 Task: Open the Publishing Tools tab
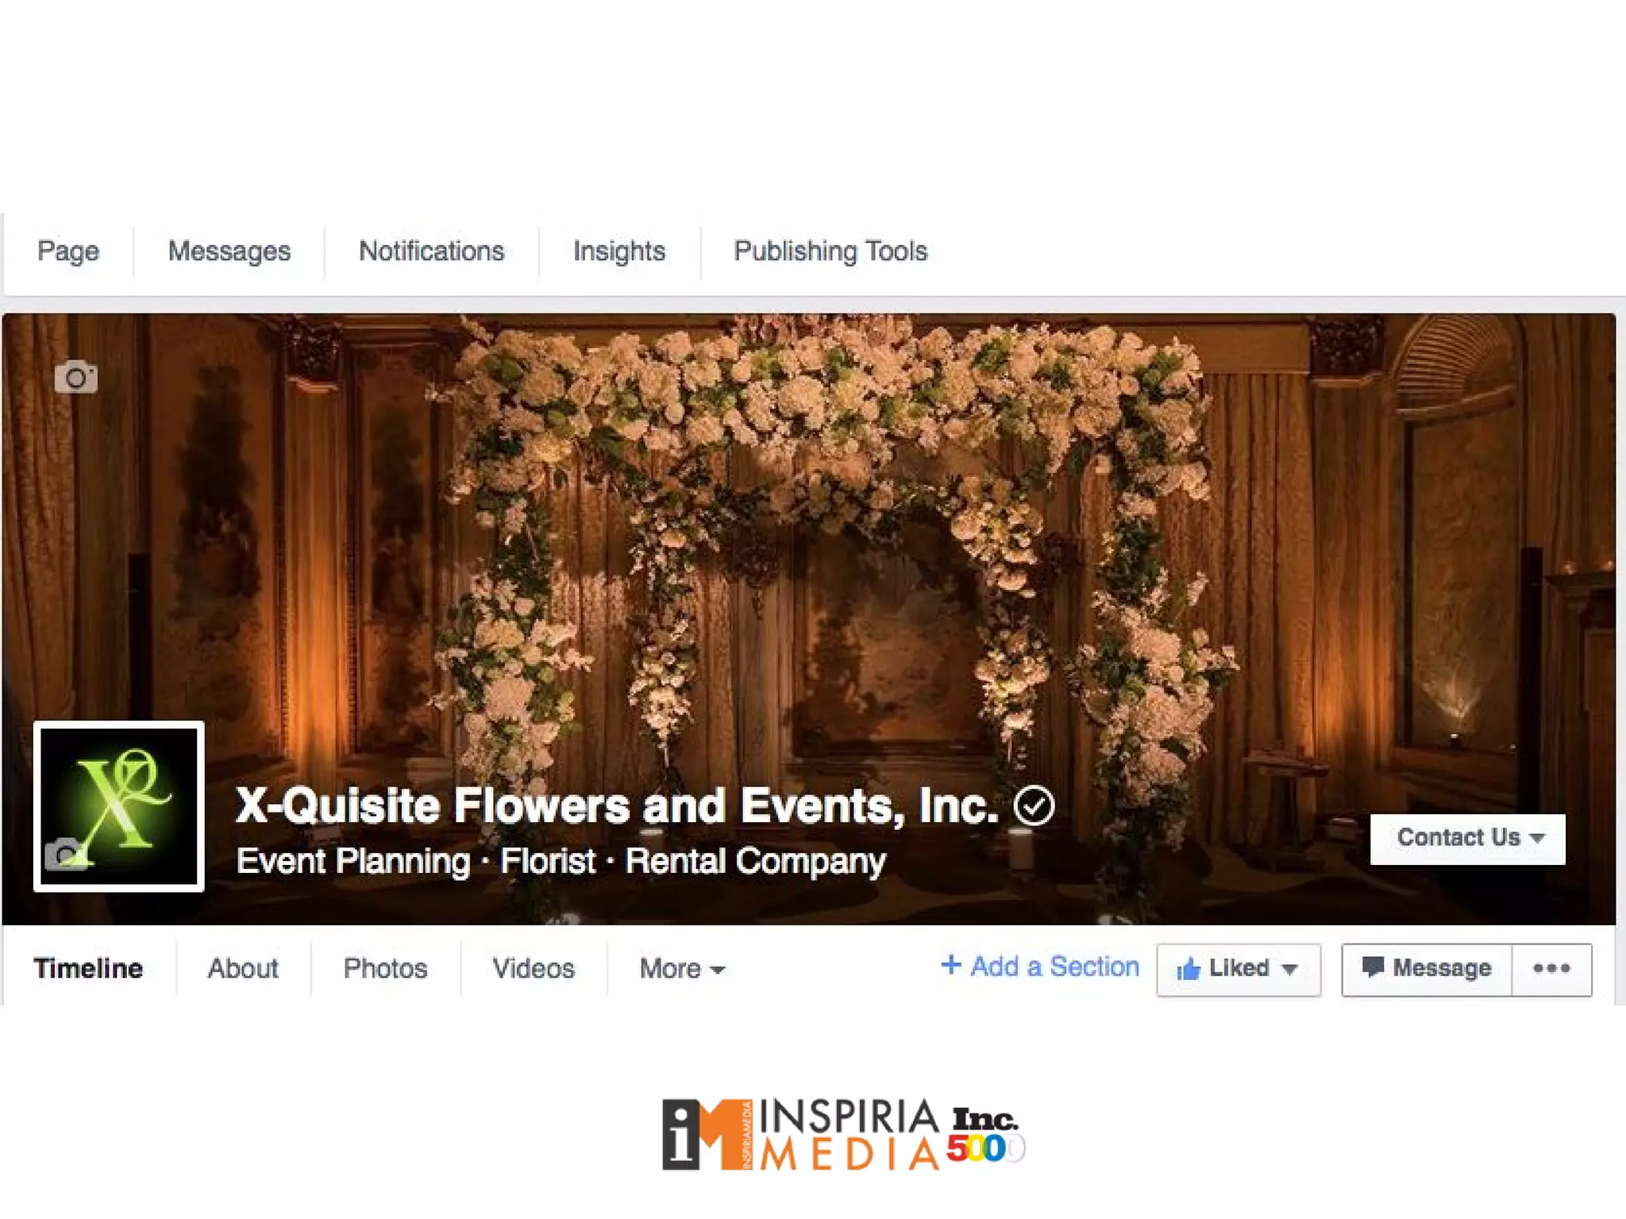(830, 252)
